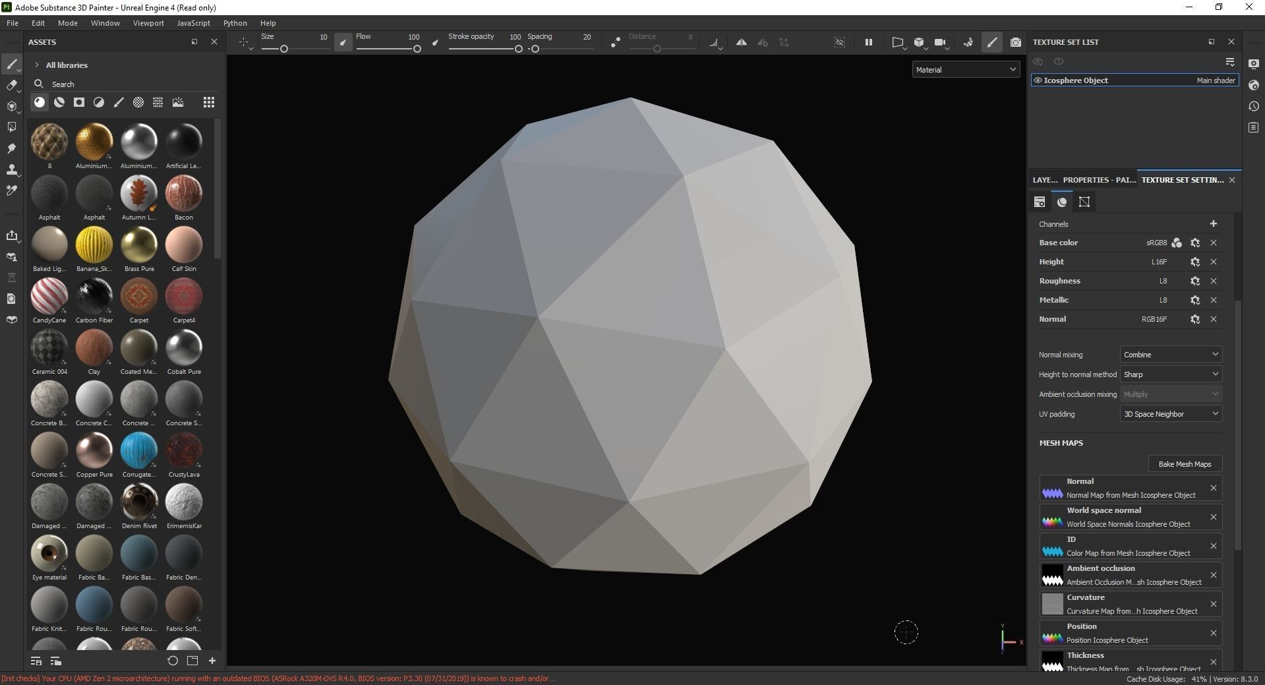
Task: Select the Projection tool
Action: click(11, 107)
